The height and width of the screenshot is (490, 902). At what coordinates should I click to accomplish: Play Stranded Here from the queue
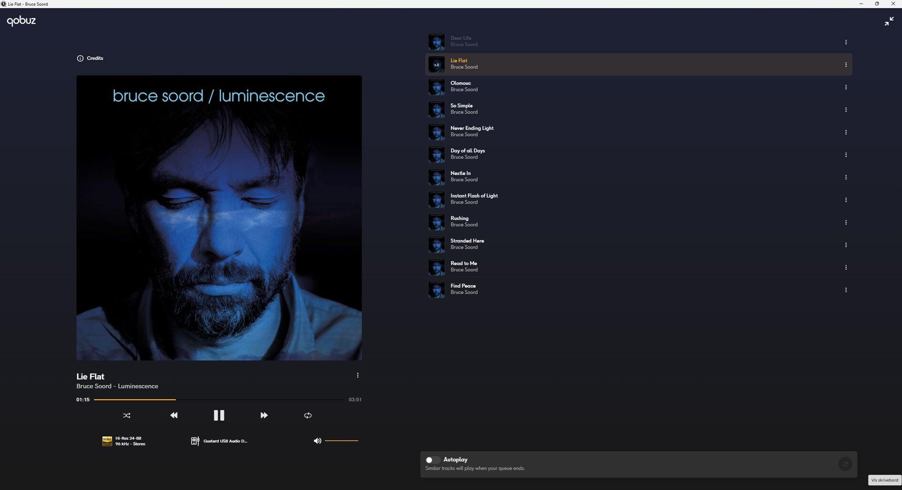click(x=639, y=245)
